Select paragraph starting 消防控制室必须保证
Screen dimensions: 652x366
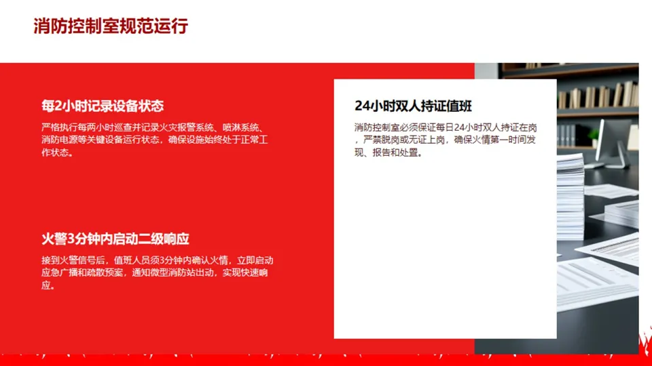click(x=446, y=140)
